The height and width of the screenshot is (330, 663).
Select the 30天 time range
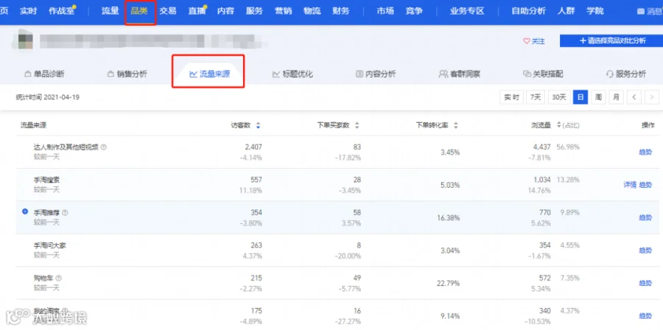(559, 97)
